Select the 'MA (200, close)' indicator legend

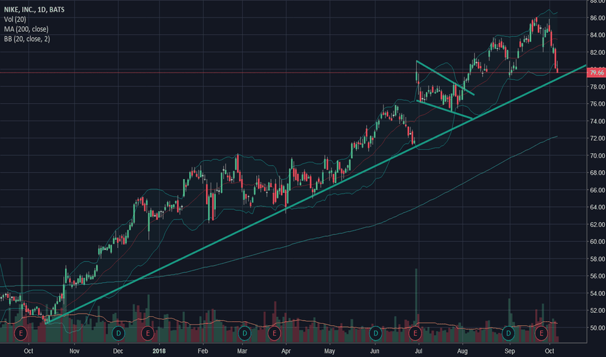point(26,29)
